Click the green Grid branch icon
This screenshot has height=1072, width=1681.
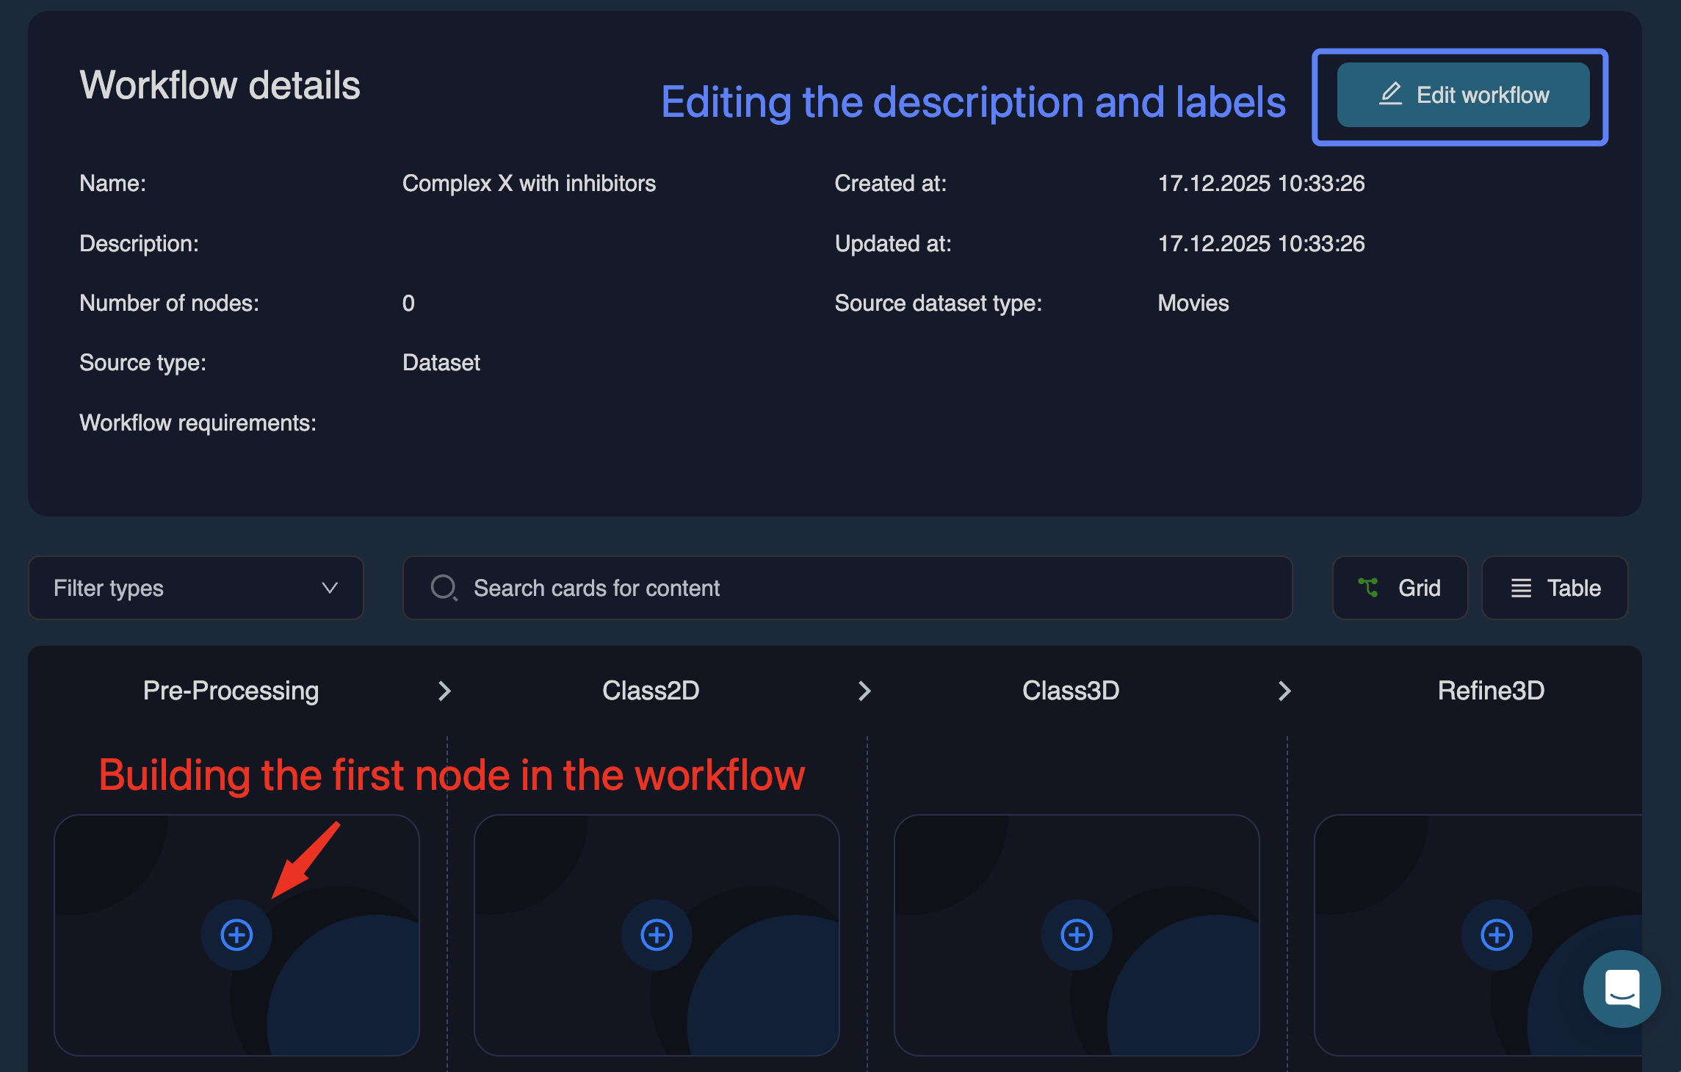(1368, 588)
